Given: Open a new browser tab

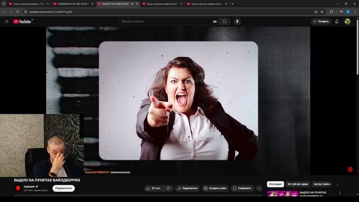Looking at the screenshot, I should pyautogui.click(x=233, y=4).
